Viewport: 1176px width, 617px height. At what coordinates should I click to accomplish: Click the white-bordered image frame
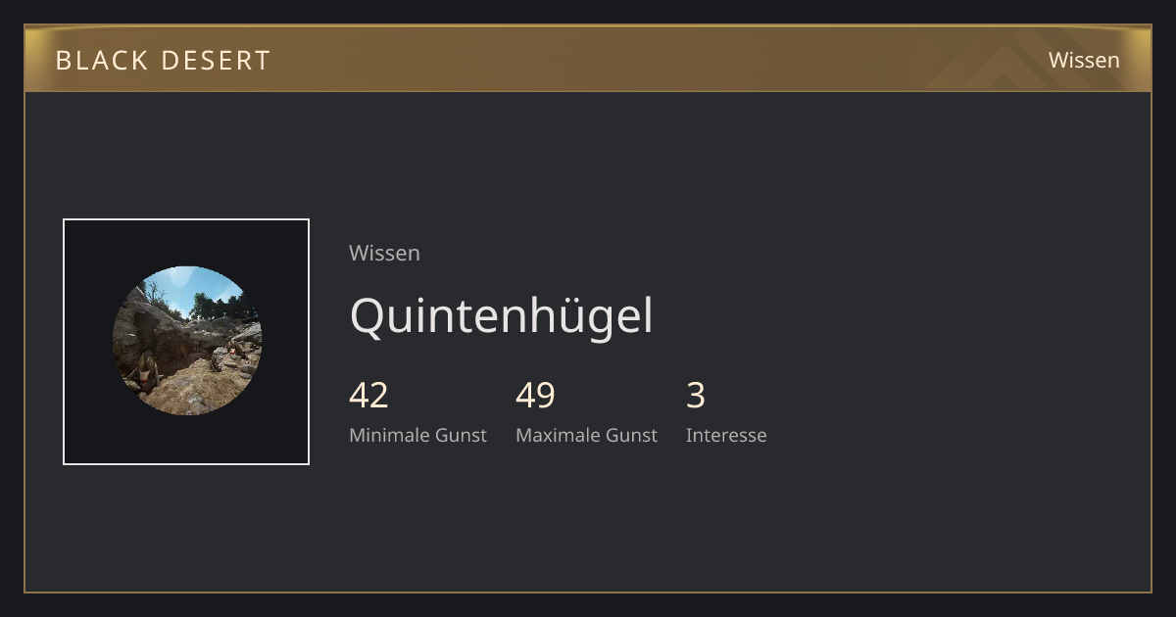(x=186, y=342)
